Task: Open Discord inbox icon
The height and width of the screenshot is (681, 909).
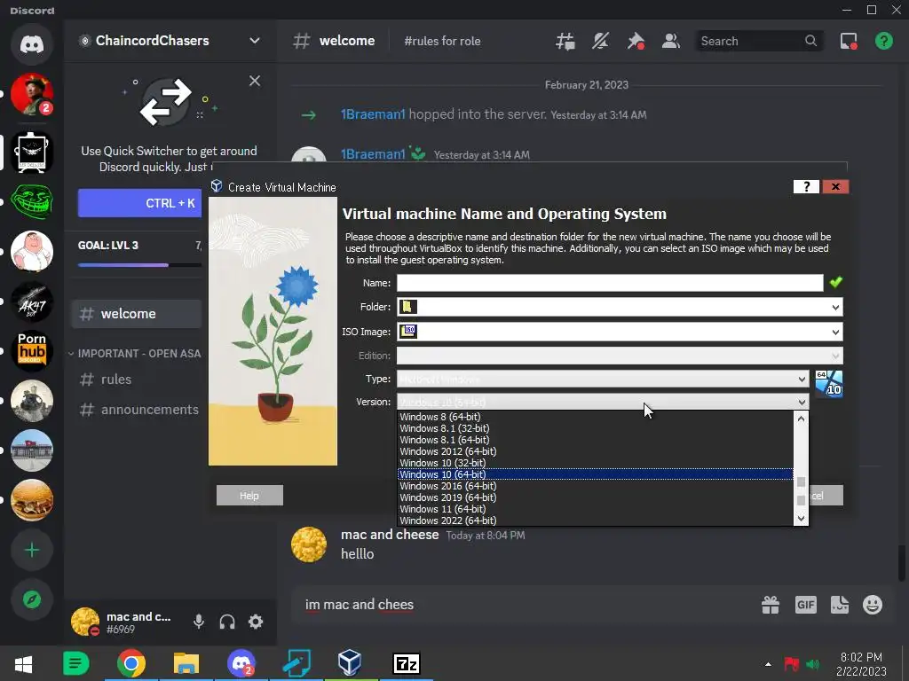Action: [849, 41]
